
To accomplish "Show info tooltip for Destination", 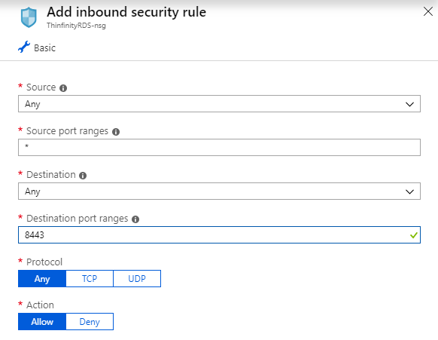I will point(83,176).
